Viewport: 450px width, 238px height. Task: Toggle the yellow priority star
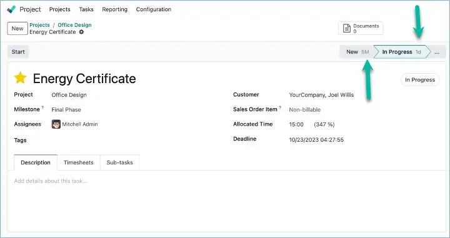[21, 77]
